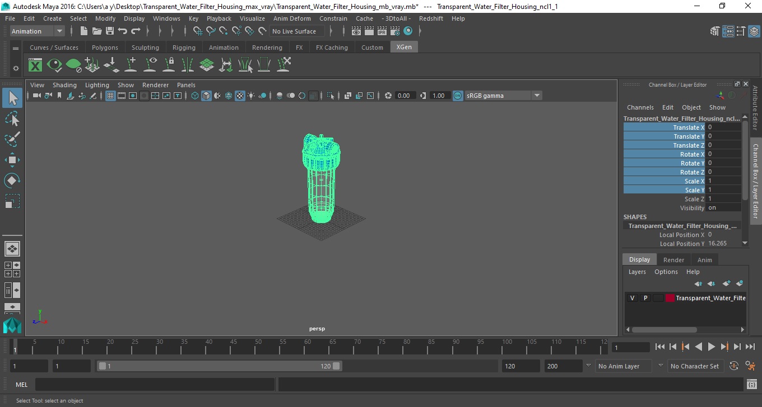Image resolution: width=762 pixels, height=407 pixels.
Task: Open scene folder icon
Action: 97,31
